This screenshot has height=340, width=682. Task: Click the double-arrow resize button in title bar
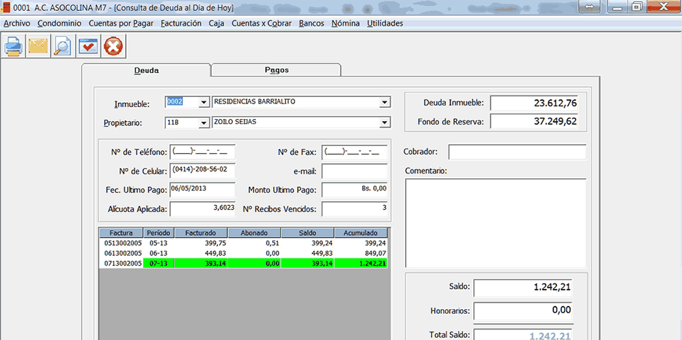(589, 6)
